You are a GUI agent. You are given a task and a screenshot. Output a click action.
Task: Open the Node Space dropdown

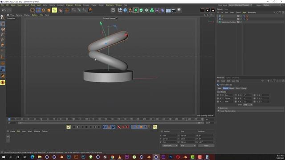point(240,5)
